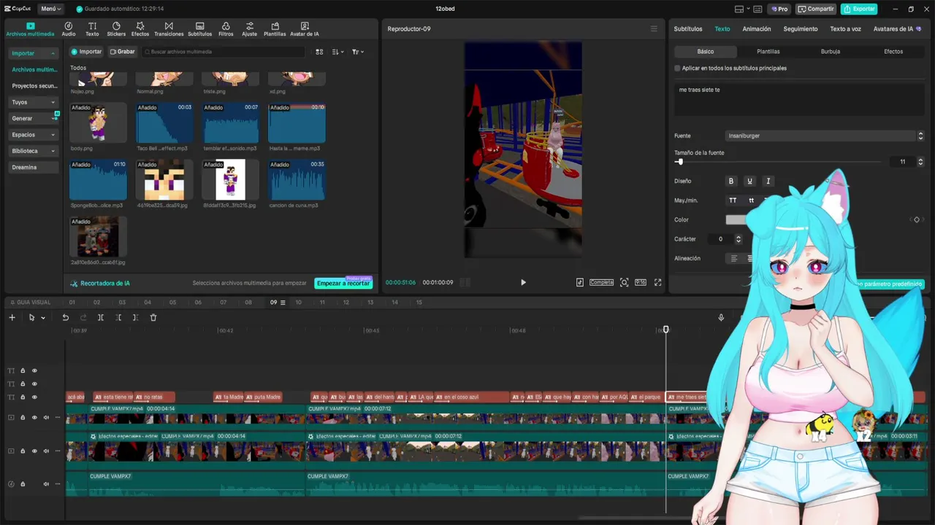Viewport: 935px width, 525px height.
Task: Delete the selected timeline clip
Action: (x=153, y=317)
